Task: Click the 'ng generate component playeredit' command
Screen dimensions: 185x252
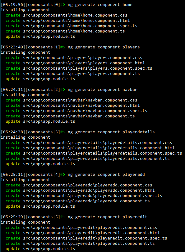Action: 107,217
